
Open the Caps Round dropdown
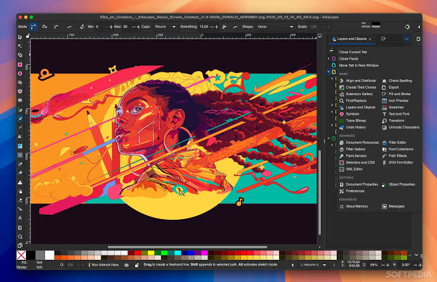pos(166,27)
